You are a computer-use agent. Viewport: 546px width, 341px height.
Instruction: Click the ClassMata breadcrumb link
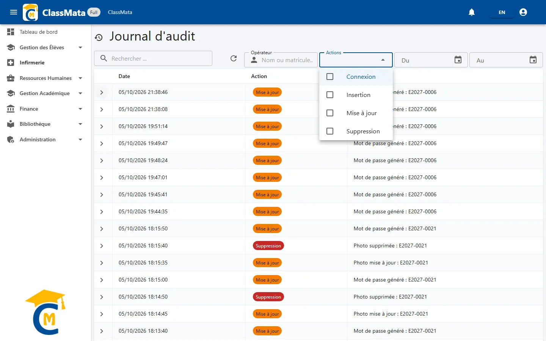120,12
